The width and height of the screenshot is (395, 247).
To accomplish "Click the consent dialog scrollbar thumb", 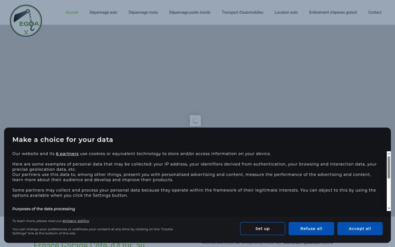I will pos(389,167).
